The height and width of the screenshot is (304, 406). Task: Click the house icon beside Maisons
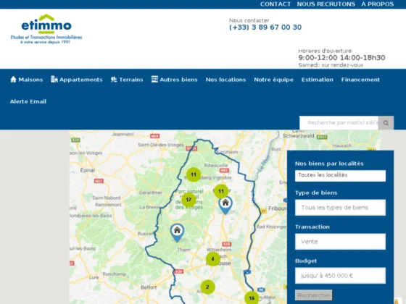click(x=13, y=80)
